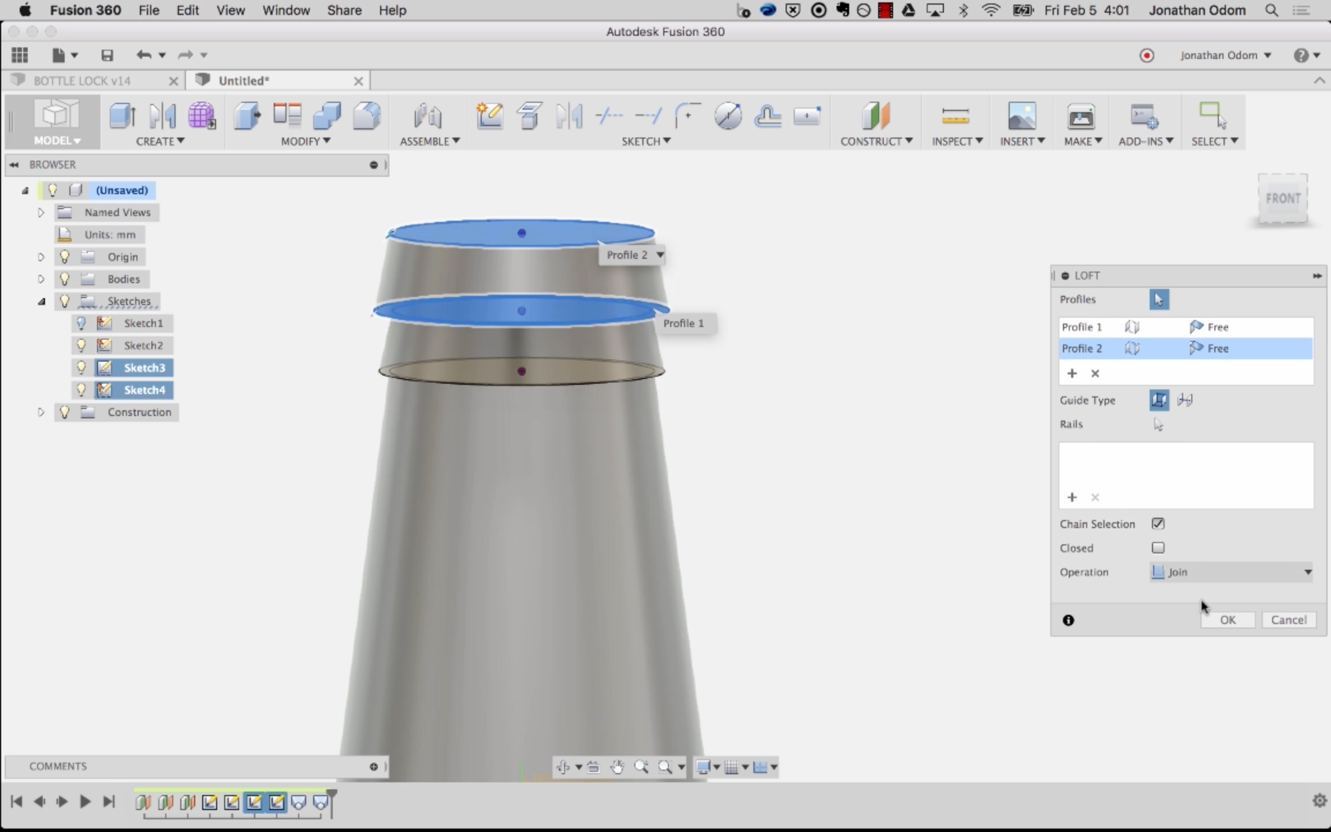Click the FRONT face of view cube
This screenshot has width=1331, height=832.
click(x=1282, y=199)
